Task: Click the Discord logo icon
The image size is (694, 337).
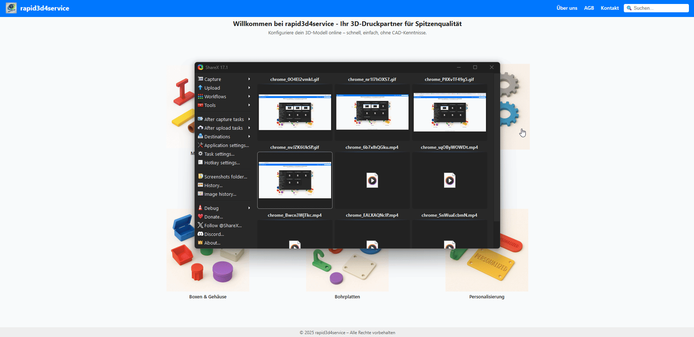Action: coord(200,234)
